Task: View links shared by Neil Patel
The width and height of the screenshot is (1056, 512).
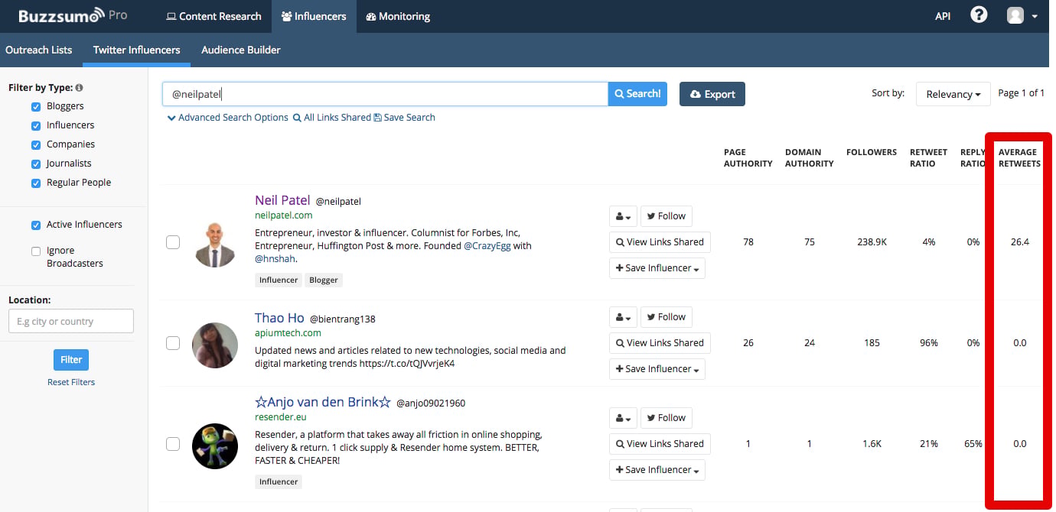Action: 660,242
